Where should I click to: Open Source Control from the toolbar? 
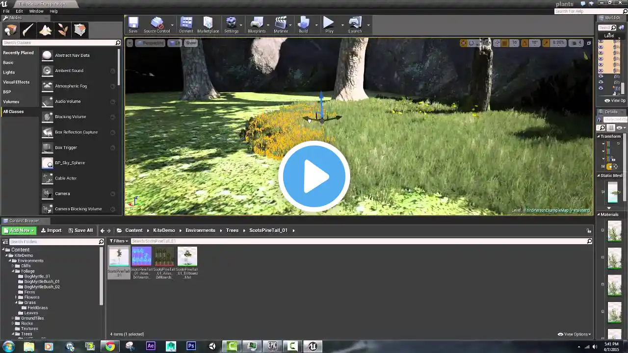(157, 25)
